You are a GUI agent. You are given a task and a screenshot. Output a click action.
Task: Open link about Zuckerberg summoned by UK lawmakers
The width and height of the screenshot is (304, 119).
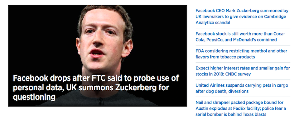click(242, 17)
